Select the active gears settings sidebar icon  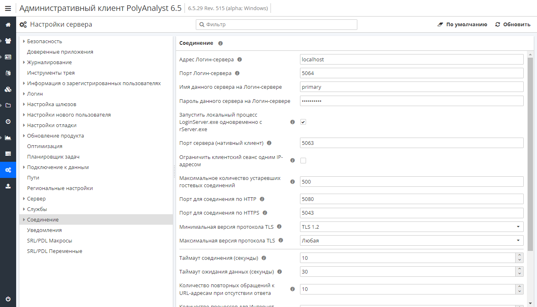point(8,170)
